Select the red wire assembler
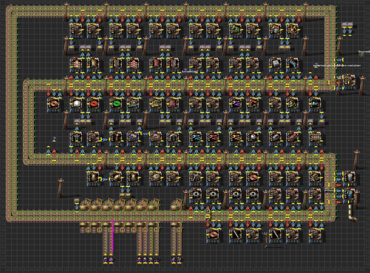 pyautogui.click(x=94, y=104)
